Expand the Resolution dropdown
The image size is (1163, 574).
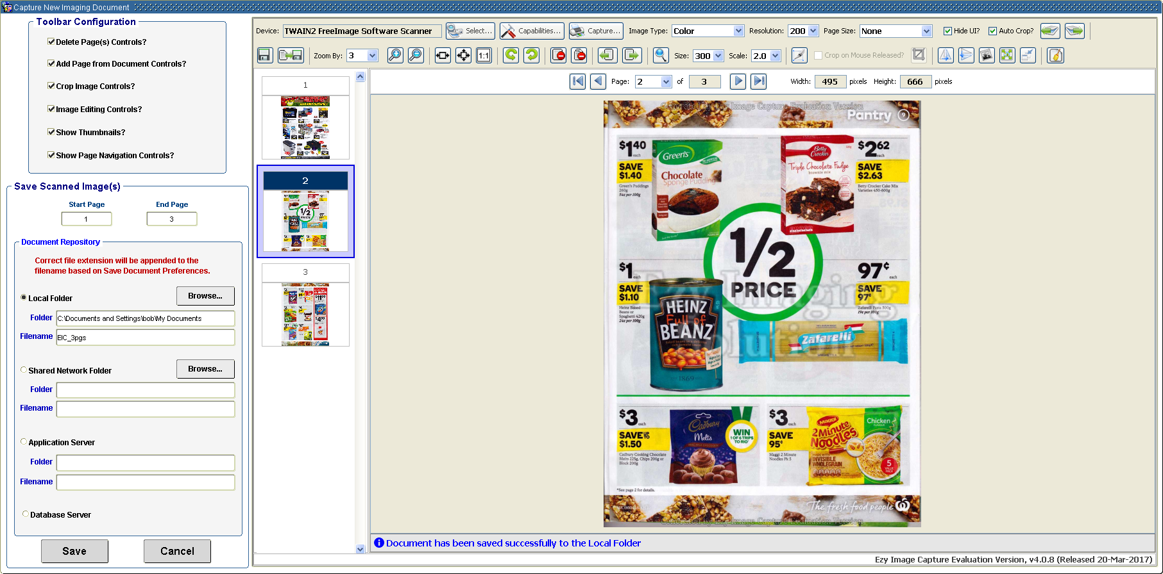tap(813, 31)
